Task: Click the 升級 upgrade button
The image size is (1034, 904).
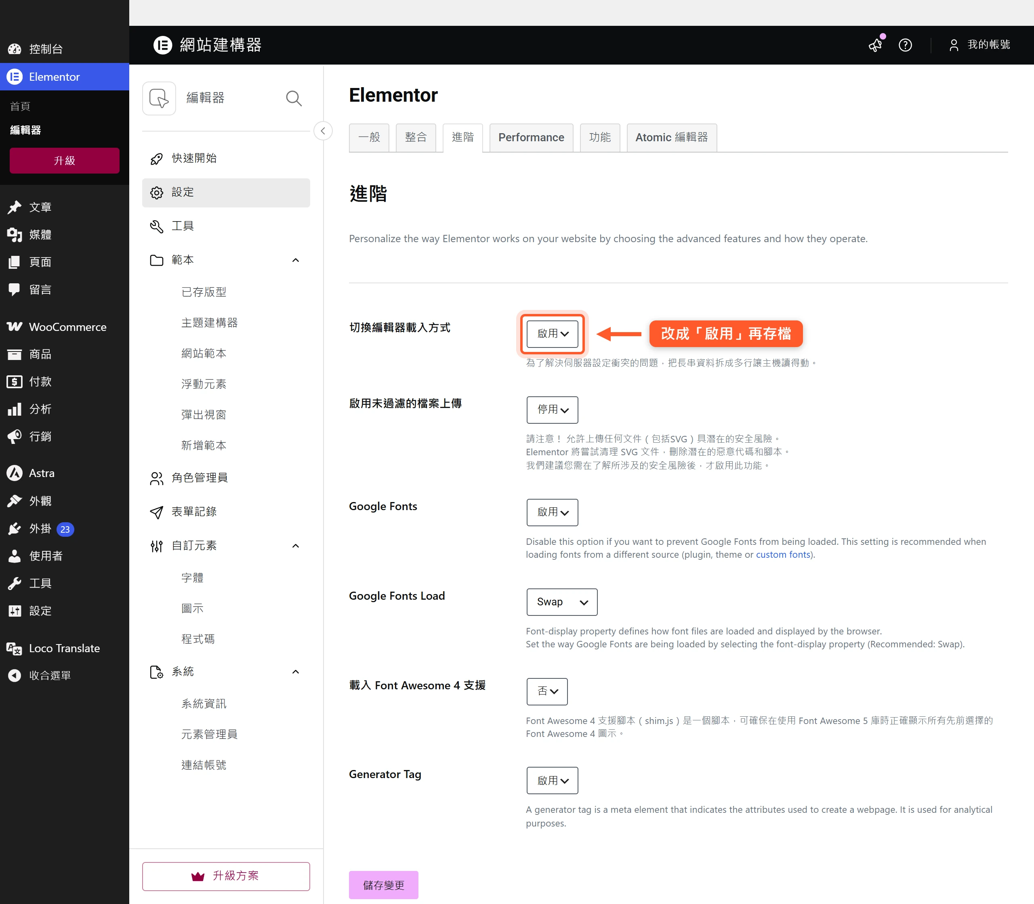Action: coord(65,161)
